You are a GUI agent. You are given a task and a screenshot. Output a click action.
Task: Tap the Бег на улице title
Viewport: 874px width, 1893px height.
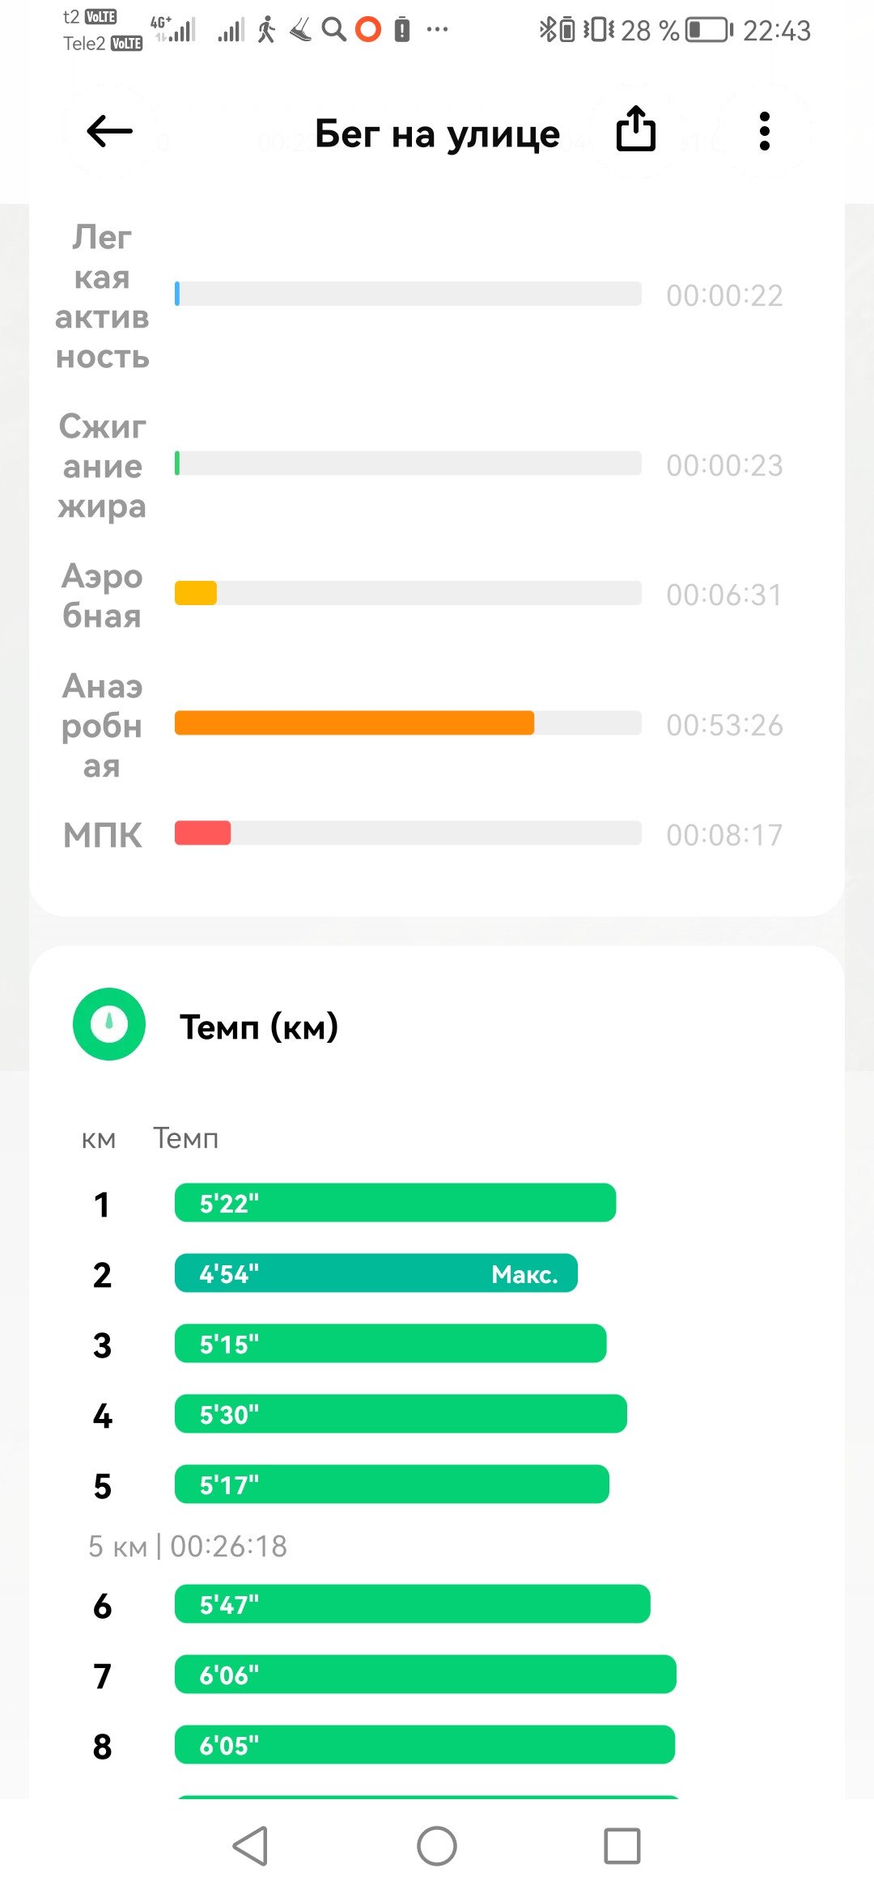pos(437,133)
